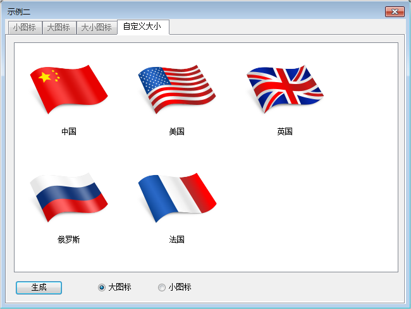411x309 pixels.
Task: Select the 自定义大小 tab
Action: click(x=143, y=27)
